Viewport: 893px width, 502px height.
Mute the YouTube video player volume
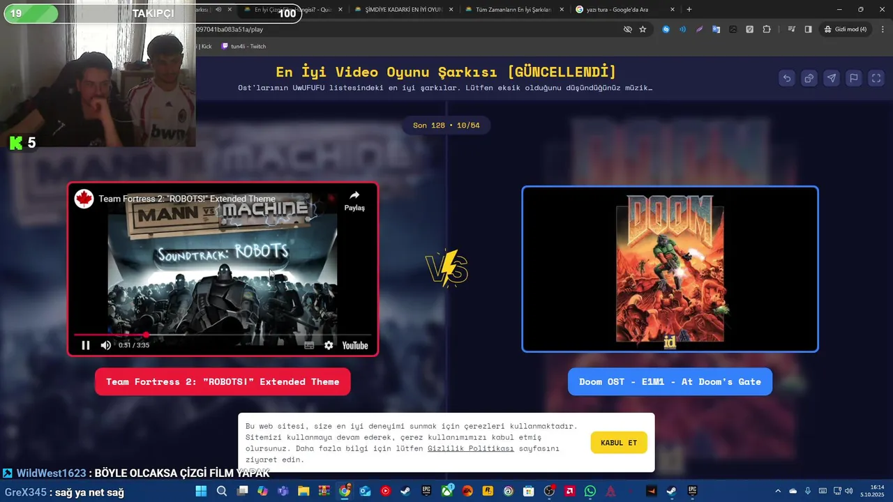[105, 345]
